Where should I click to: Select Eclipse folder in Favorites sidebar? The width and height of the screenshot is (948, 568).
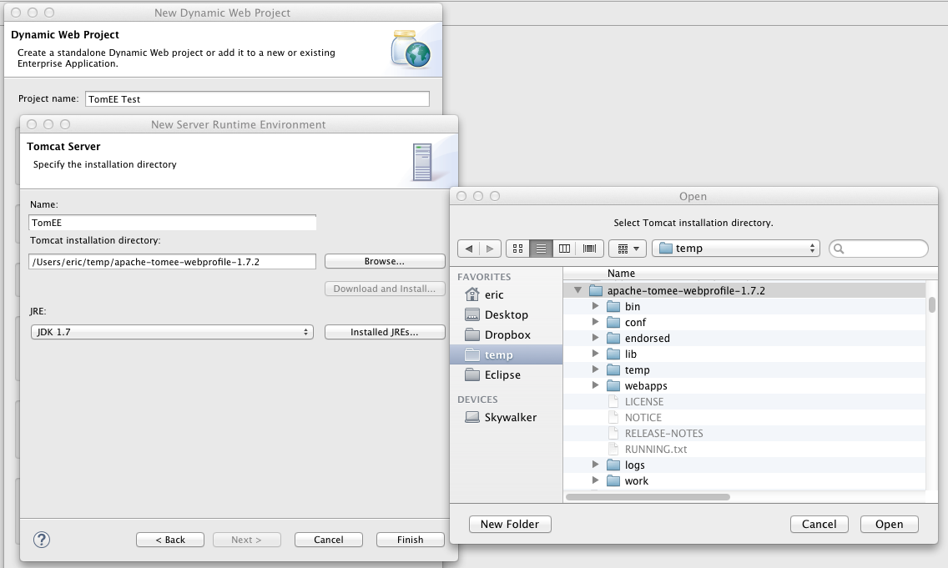(506, 374)
